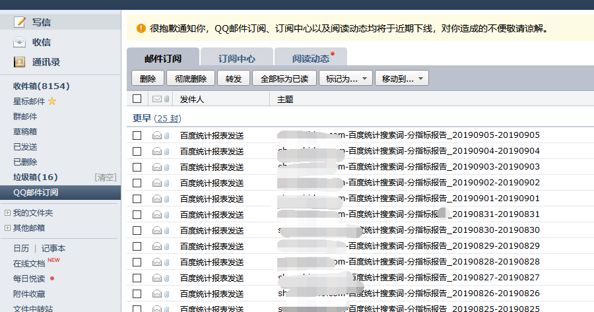The height and width of the screenshot is (312, 594).
Task: Open the 记事本 link
Action: pos(53,249)
